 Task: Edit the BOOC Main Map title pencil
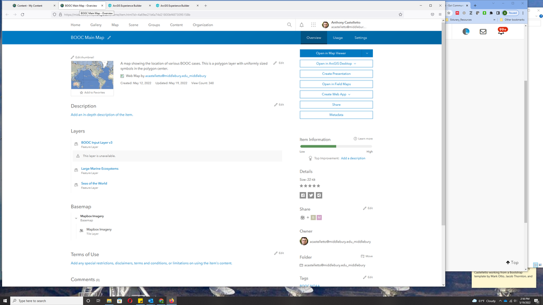[109, 37]
